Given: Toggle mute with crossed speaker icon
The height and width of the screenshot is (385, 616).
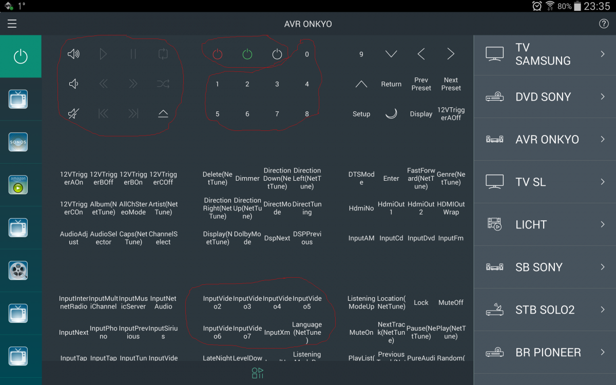Looking at the screenshot, I should coord(73,114).
